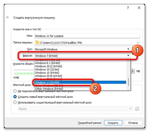This screenshot has height=132, width=149.
Task: Click the browse disk file icon
Action: (137, 109)
